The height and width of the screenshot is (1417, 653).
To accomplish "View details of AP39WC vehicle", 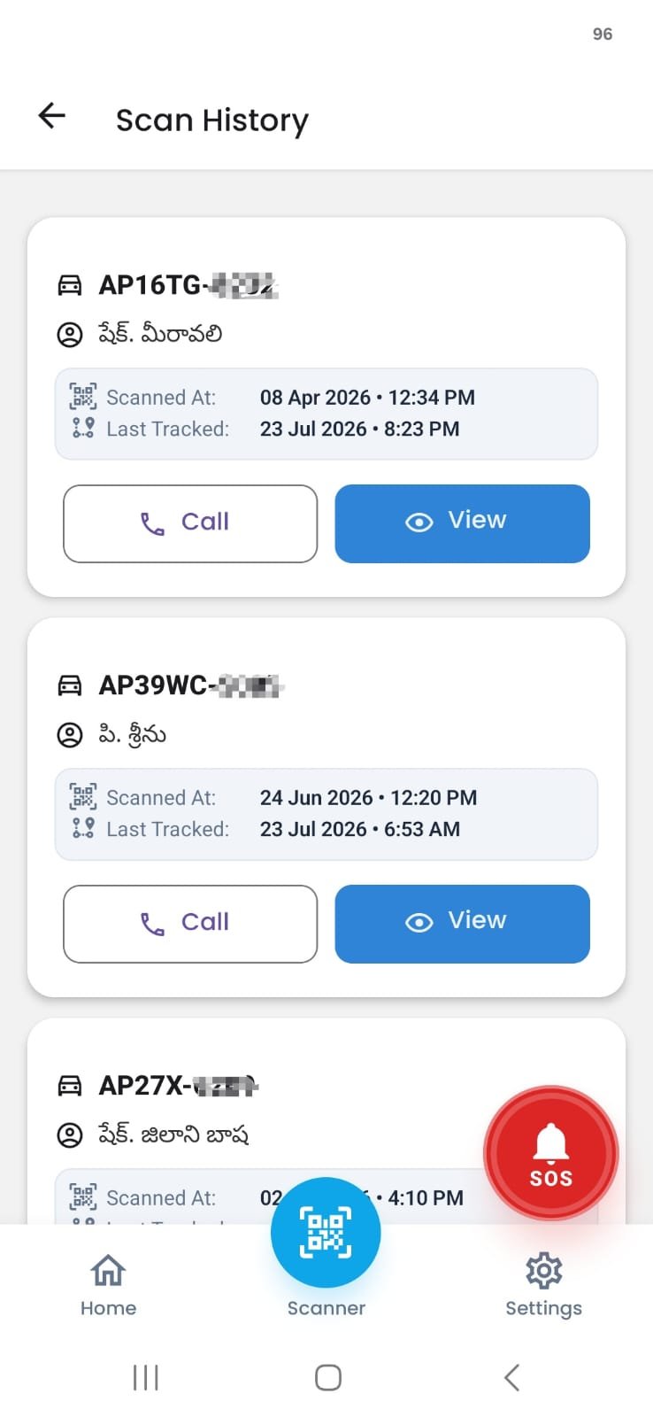I will coord(462,924).
